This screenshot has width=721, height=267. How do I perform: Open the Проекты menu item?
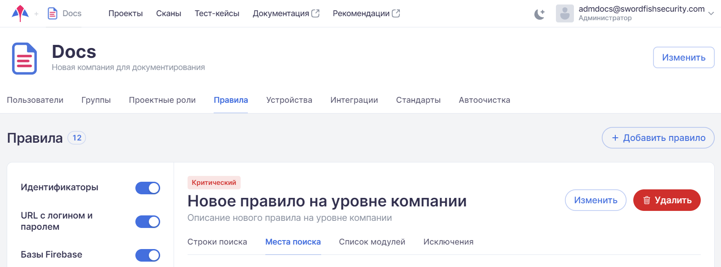coord(125,13)
